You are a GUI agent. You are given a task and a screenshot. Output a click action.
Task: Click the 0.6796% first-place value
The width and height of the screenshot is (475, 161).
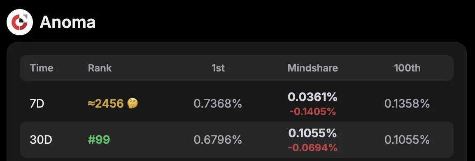pyautogui.click(x=218, y=140)
